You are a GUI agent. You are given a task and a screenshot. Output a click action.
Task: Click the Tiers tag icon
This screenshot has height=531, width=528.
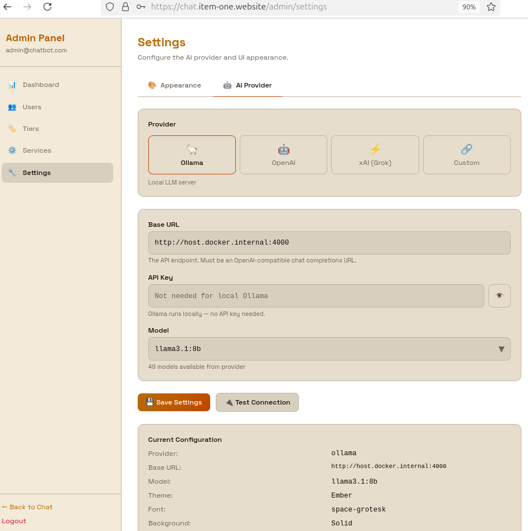pos(12,129)
